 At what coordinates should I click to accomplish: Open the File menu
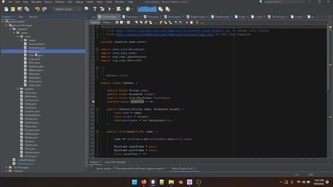click(10, 2)
